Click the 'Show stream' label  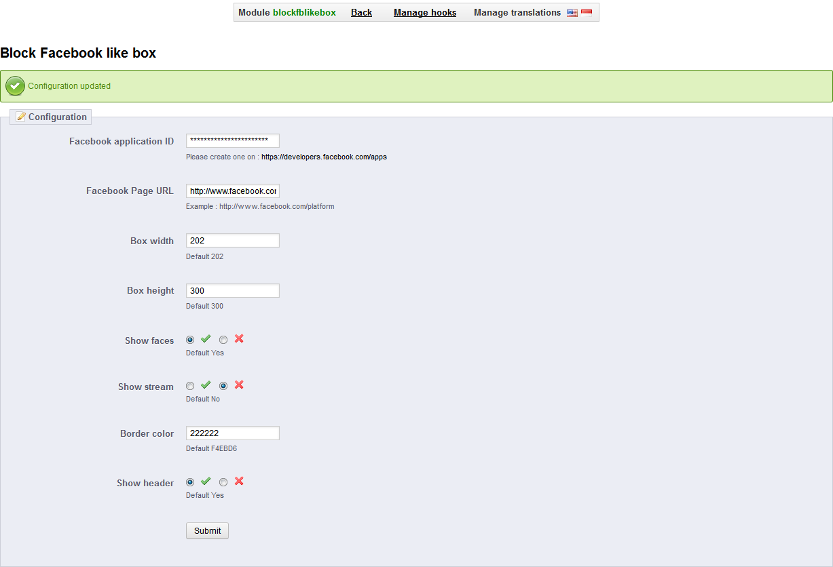pyautogui.click(x=146, y=387)
